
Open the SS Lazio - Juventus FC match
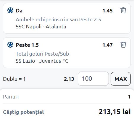click(42, 61)
